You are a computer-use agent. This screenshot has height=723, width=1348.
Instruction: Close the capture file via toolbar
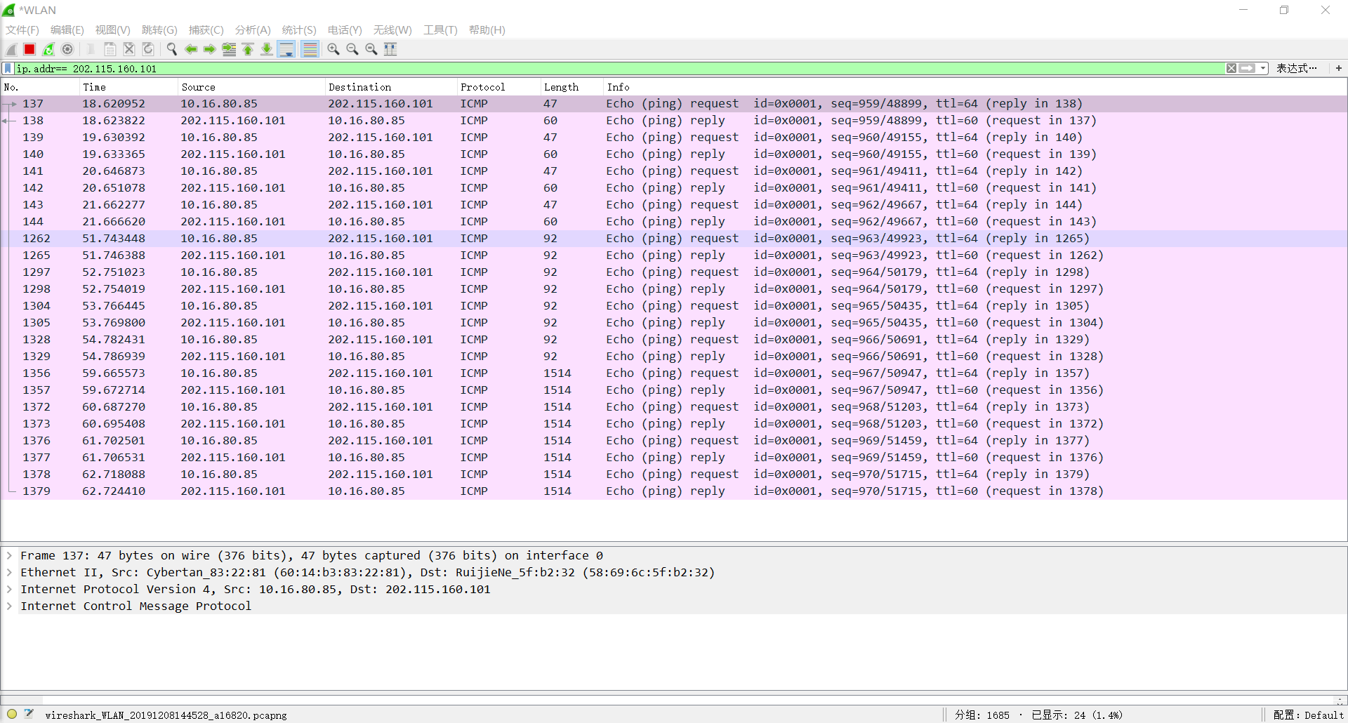click(129, 49)
